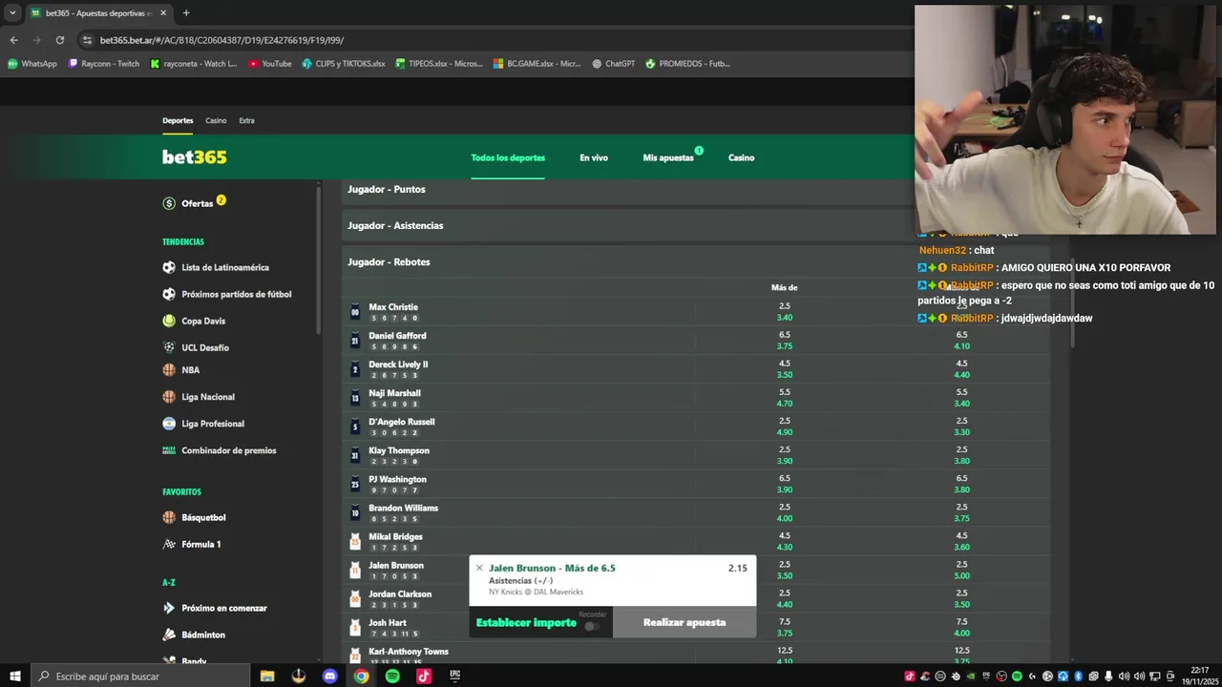Select Klay Thompson over 2.5 odds 3.90
Viewport: 1222px width, 687px height.
pyautogui.click(x=785, y=455)
